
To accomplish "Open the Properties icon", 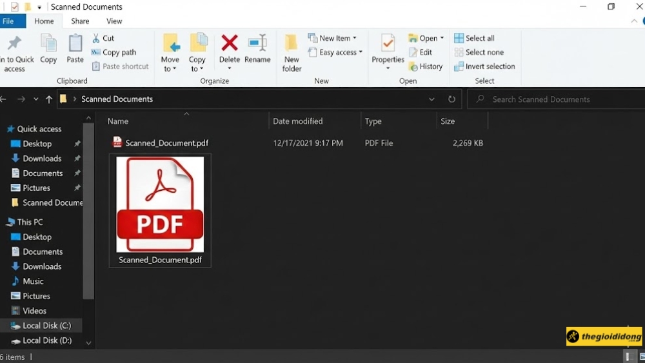I will (388, 45).
